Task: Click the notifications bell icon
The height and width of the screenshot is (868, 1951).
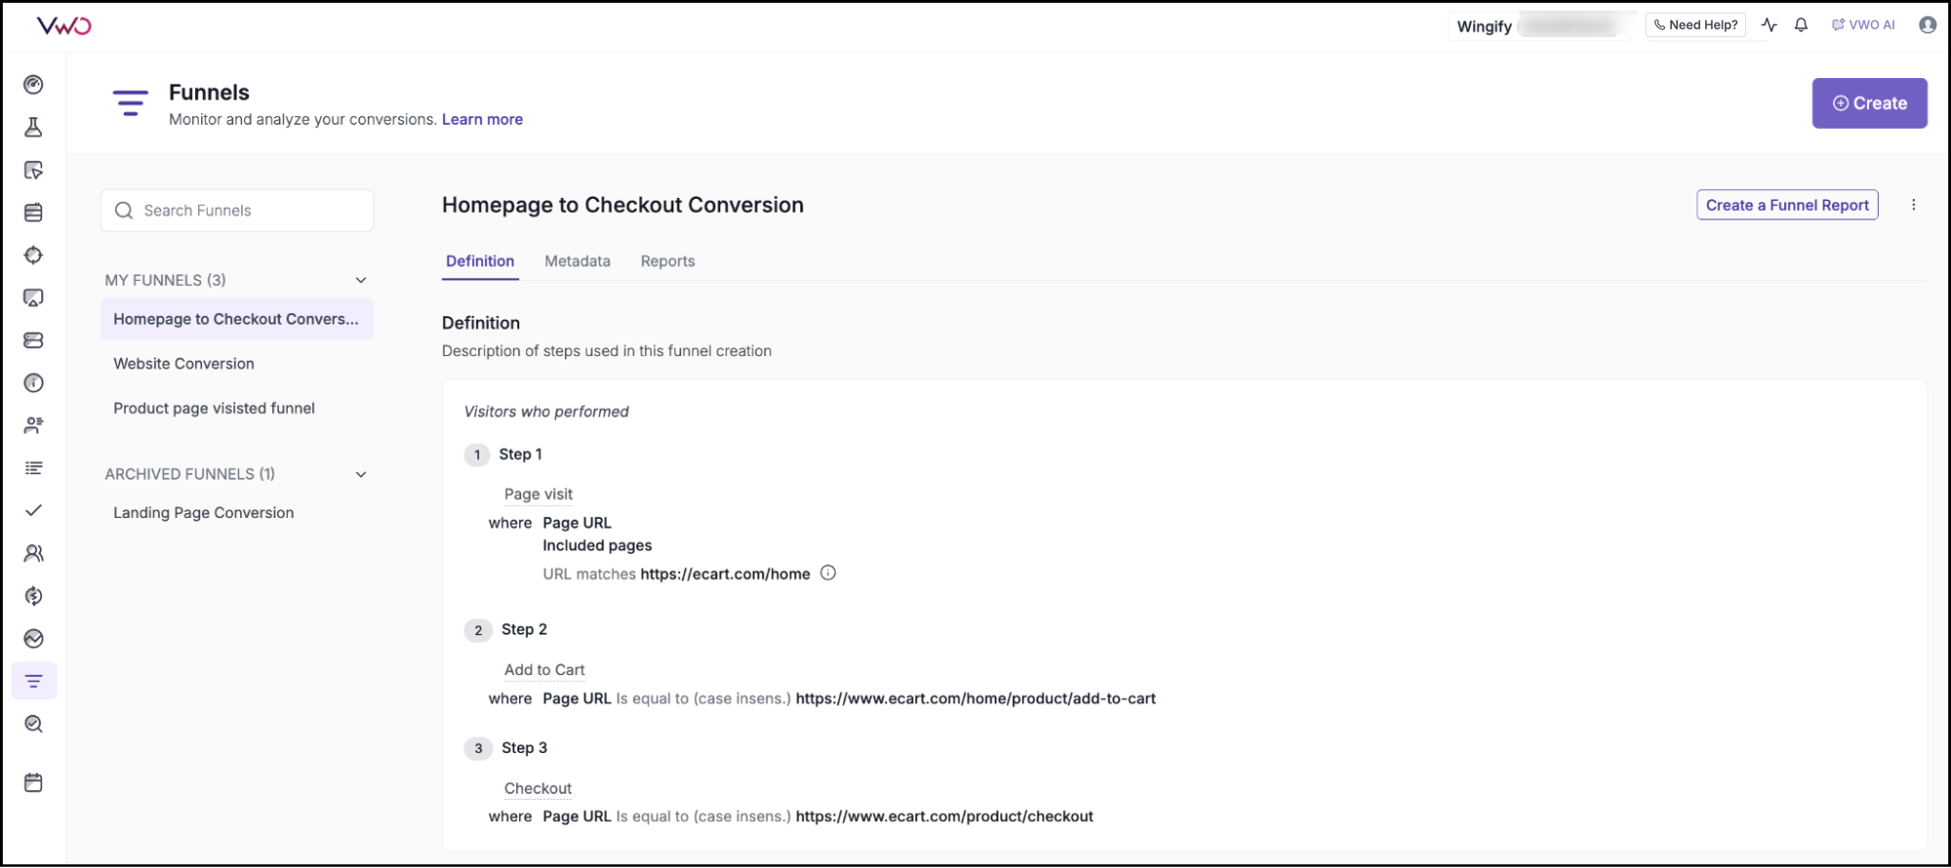Action: click(1801, 24)
